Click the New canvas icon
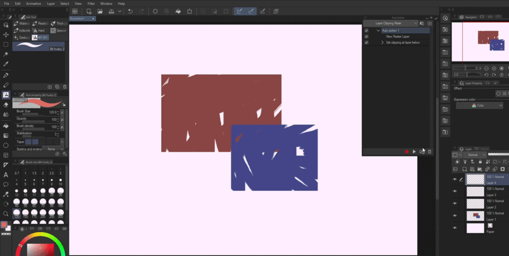The height and width of the screenshot is (256, 509). (x=89, y=11)
